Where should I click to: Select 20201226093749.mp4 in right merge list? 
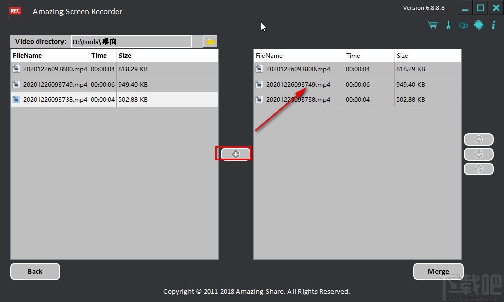coord(357,85)
